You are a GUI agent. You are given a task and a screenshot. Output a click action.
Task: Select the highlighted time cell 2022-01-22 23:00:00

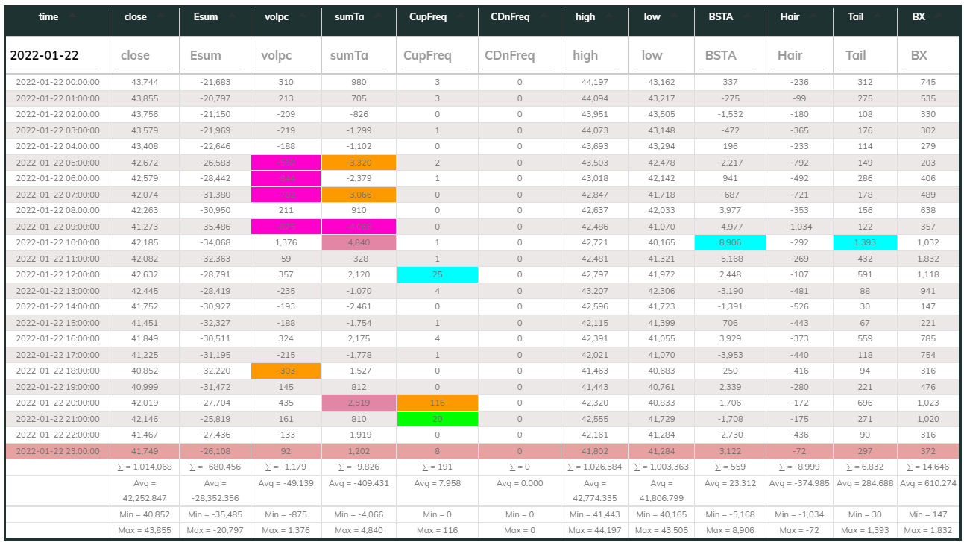pyautogui.click(x=57, y=451)
